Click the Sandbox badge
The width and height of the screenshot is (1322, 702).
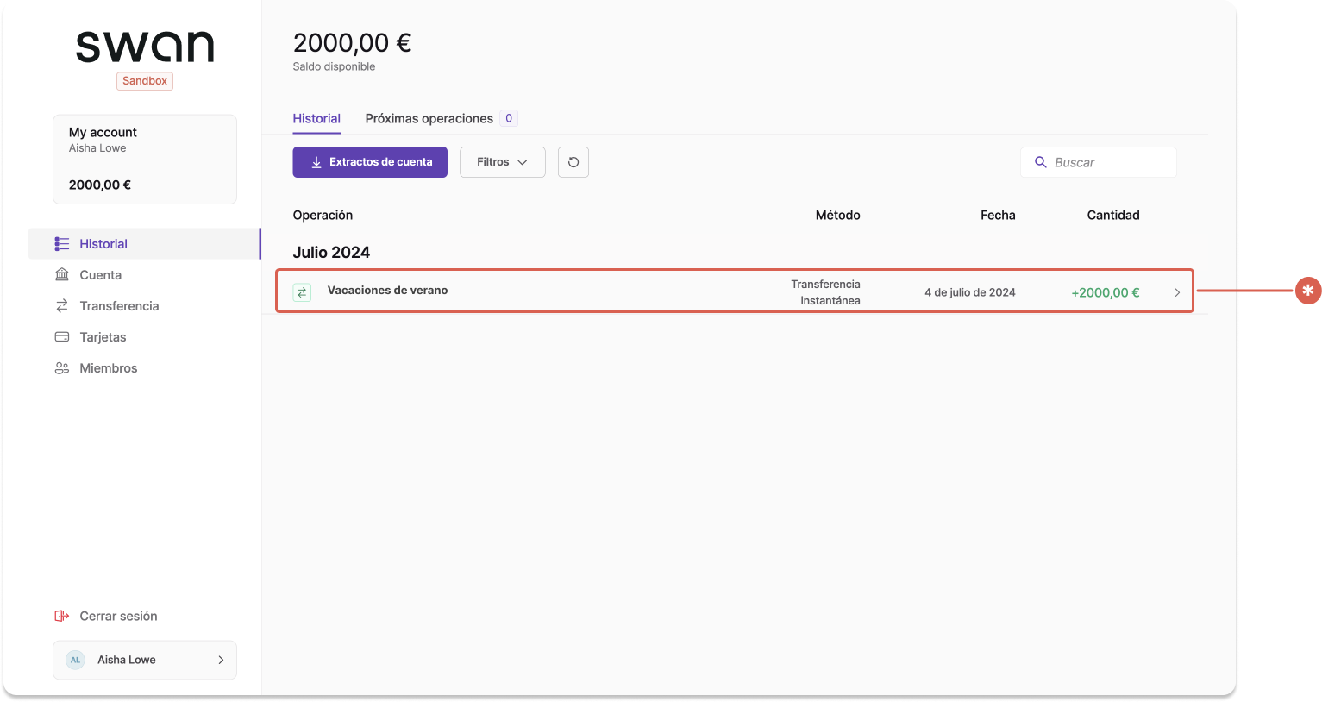[145, 81]
